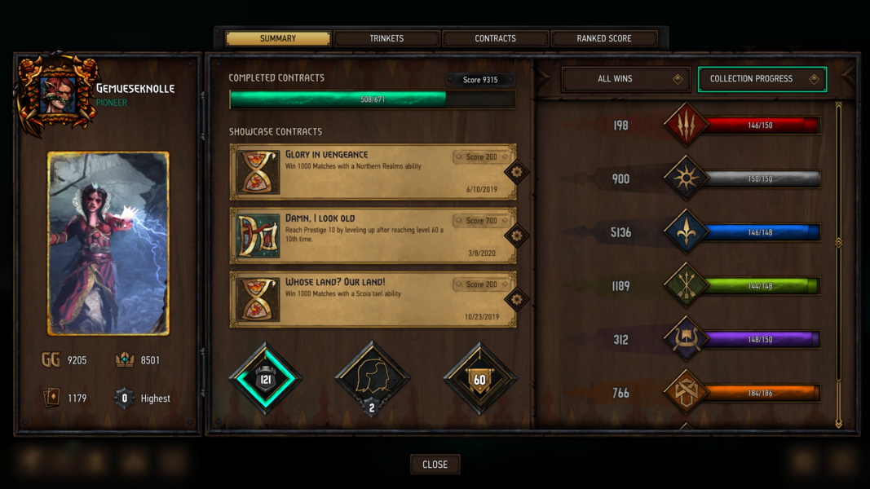Screen dimensions: 870x489
Task: Click the Monsters faction red icon
Action: click(686, 125)
